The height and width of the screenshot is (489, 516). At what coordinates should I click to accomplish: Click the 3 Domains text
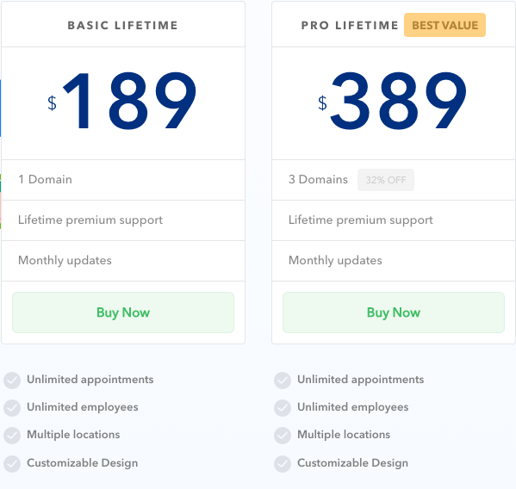coord(318,179)
